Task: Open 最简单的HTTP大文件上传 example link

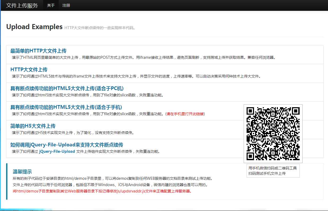Action: pos(38,51)
